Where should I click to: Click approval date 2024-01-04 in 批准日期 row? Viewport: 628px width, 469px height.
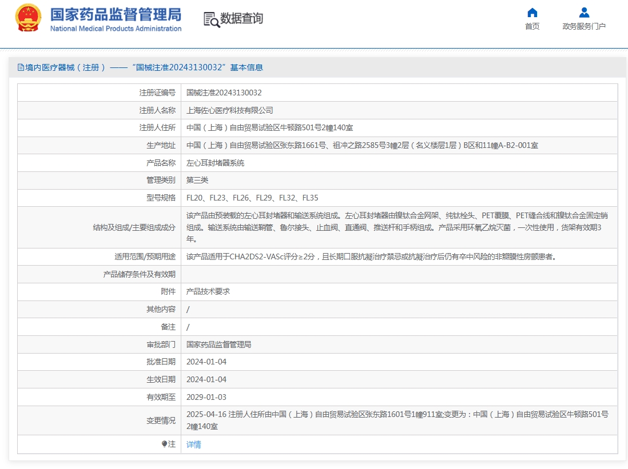pyautogui.click(x=206, y=362)
